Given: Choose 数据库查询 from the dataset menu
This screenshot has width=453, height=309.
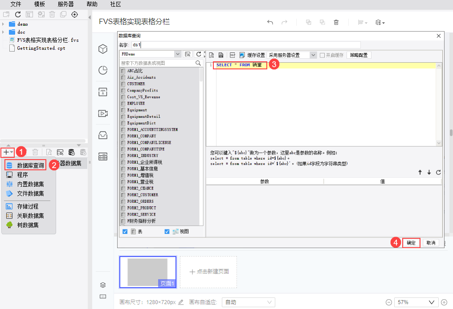Looking at the screenshot, I should tap(26, 165).
